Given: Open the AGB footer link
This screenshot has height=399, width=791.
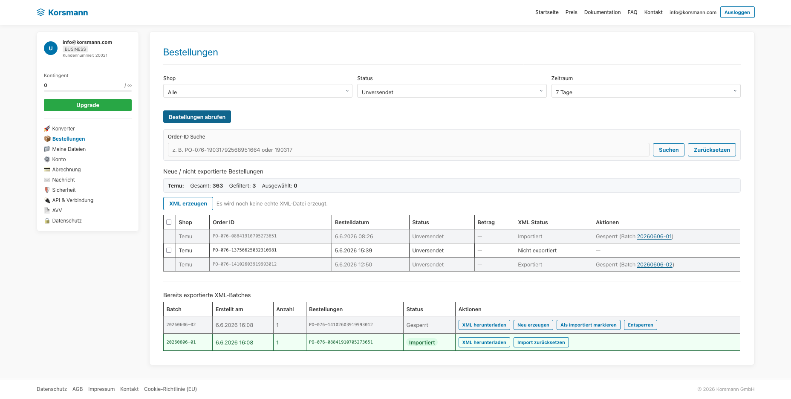Looking at the screenshot, I should [78, 389].
